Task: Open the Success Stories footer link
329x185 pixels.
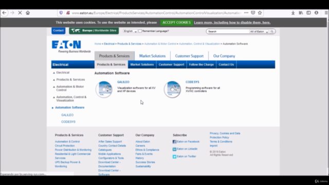Action: click(145, 162)
